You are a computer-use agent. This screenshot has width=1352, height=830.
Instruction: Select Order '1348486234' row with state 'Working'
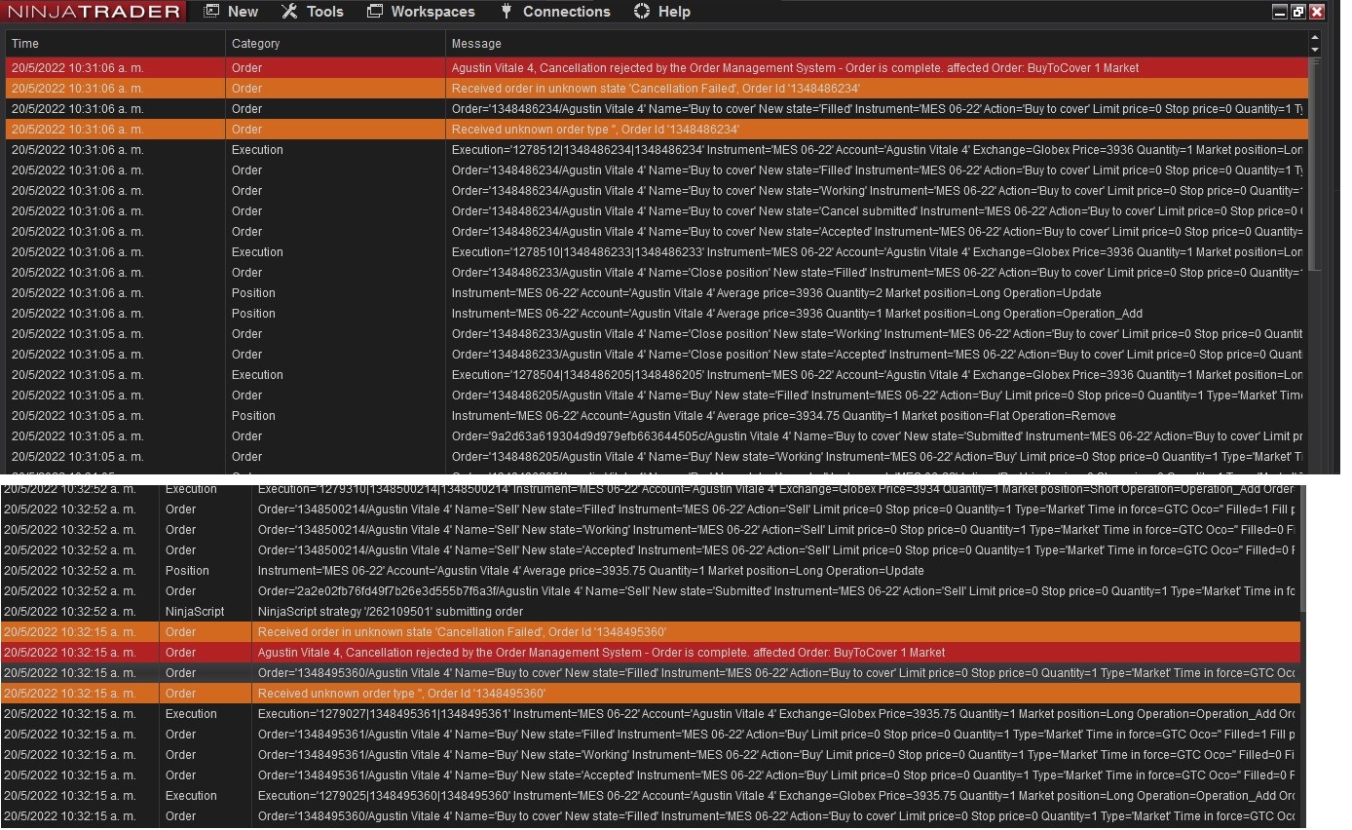(657, 191)
